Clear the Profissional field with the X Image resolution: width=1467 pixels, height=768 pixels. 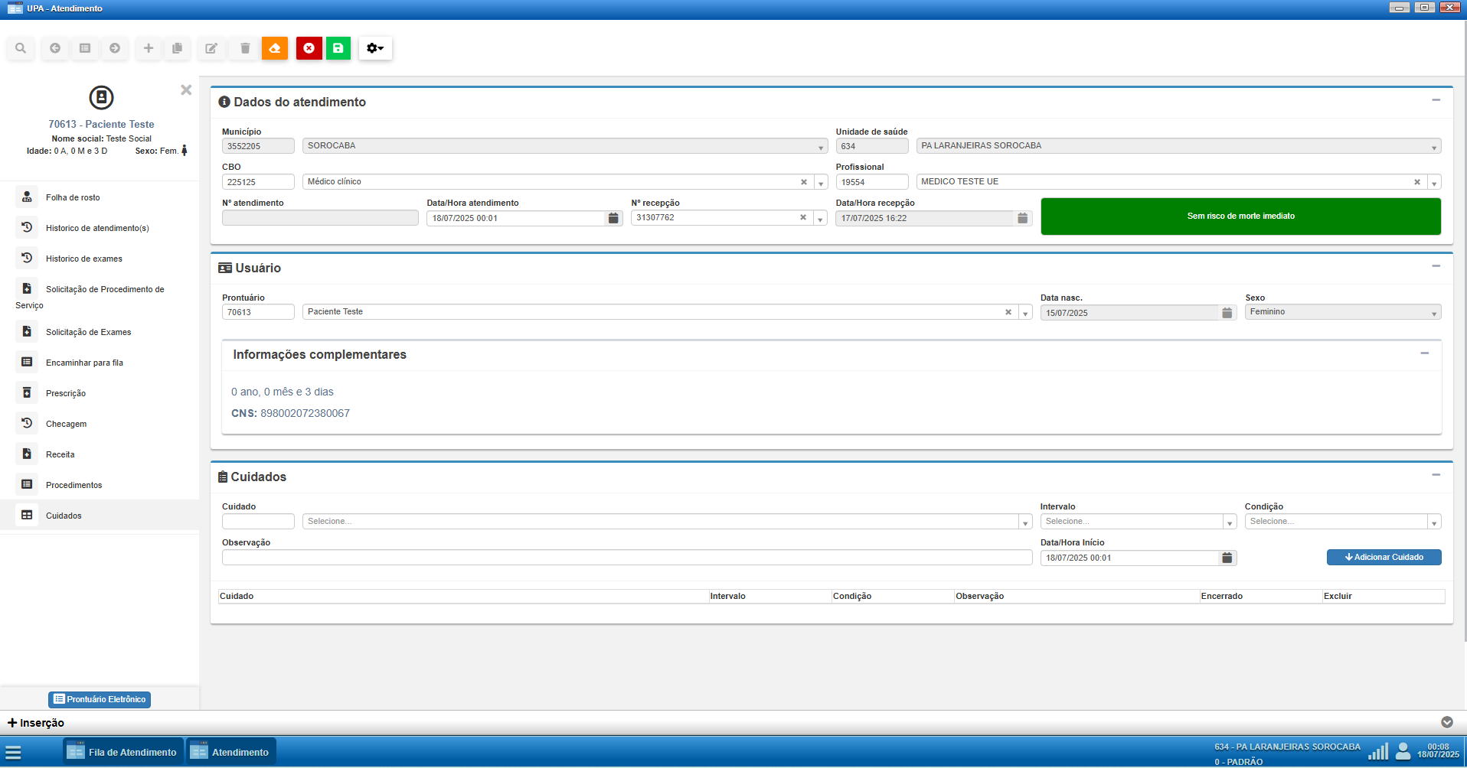click(x=1416, y=182)
